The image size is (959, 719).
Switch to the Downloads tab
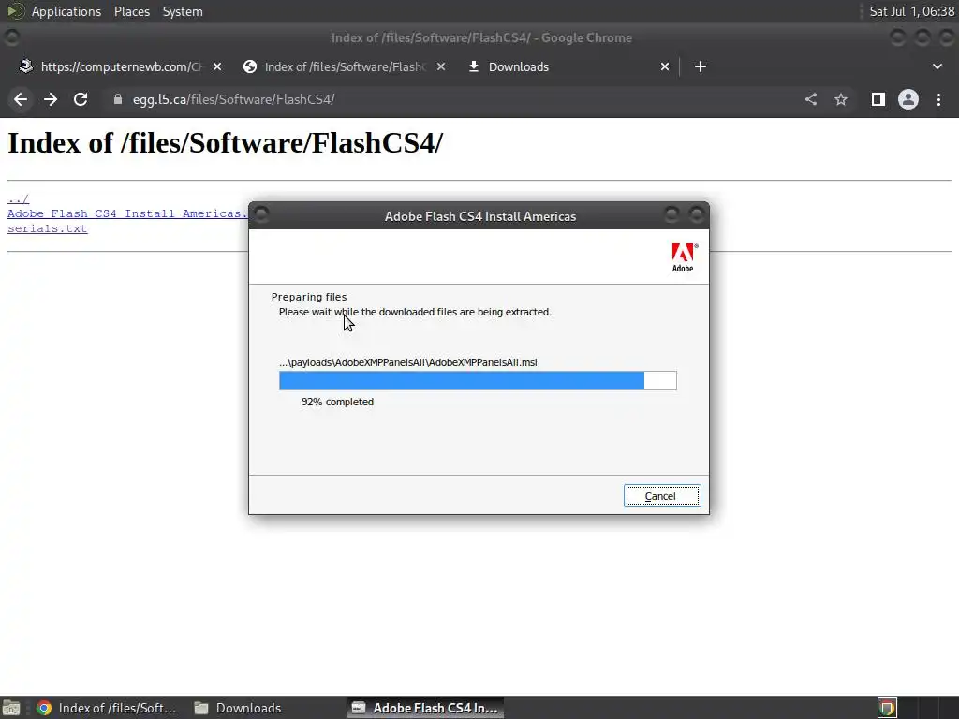(568, 66)
